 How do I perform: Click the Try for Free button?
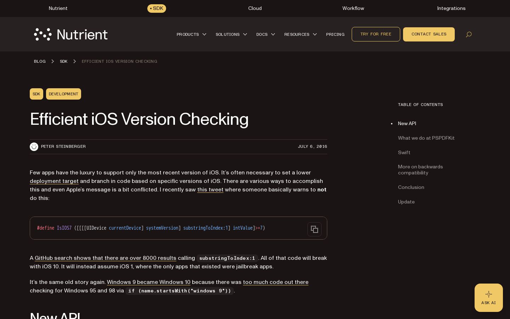click(376, 34)
